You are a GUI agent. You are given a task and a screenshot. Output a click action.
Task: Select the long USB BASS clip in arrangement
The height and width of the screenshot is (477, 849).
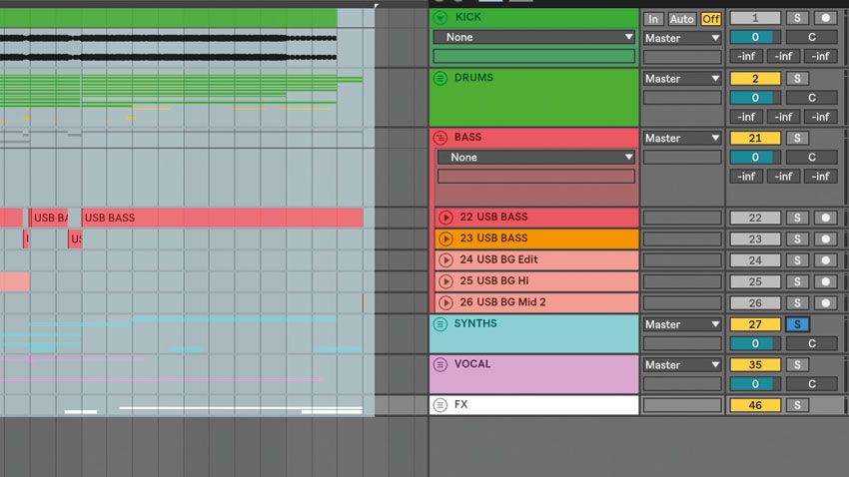(x=222, y=218)
